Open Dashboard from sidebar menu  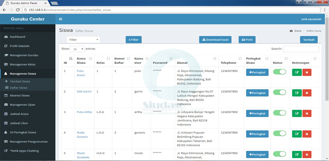pos(17,37)
